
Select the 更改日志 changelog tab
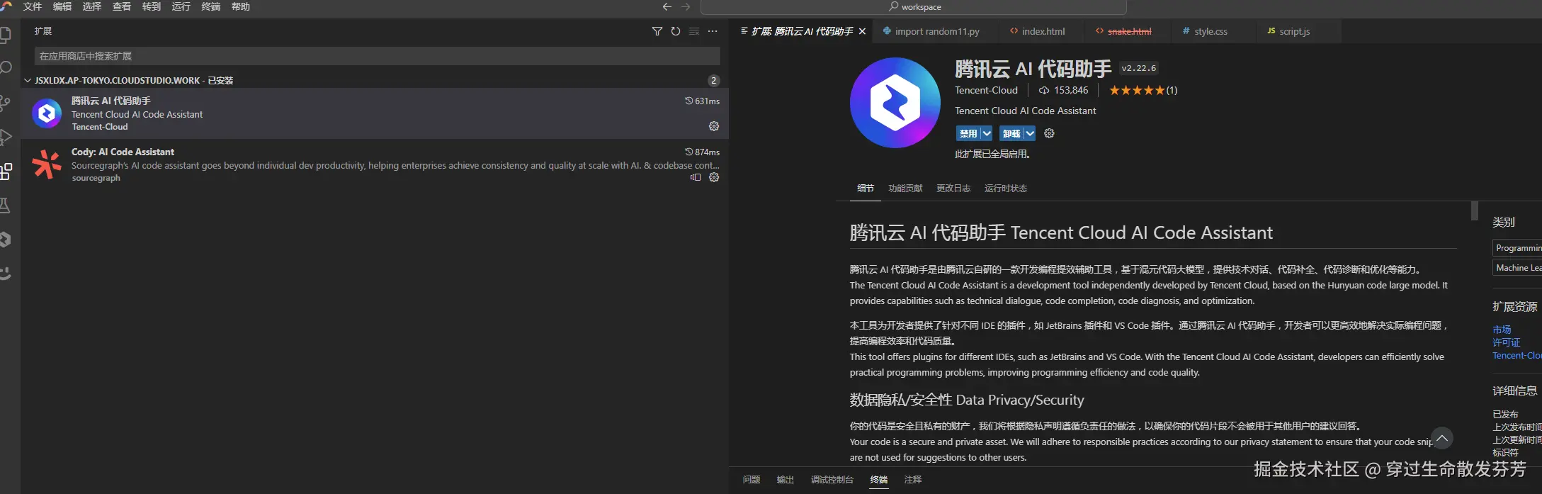tap(953, 189)
